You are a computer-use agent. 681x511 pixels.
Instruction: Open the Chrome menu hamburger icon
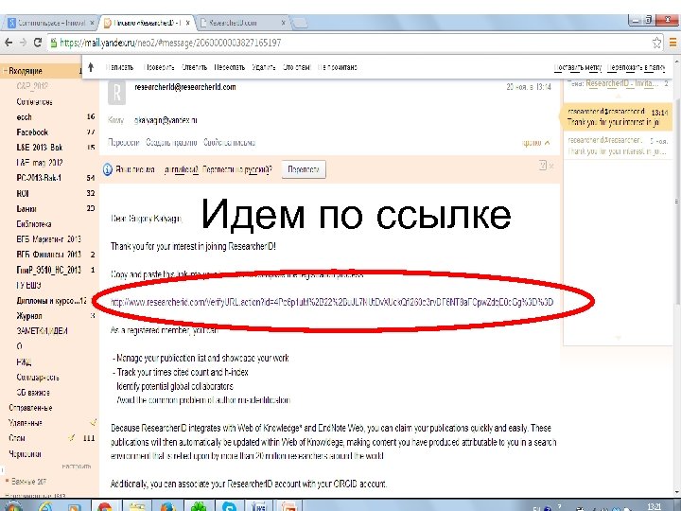click(x=672, y=43)
